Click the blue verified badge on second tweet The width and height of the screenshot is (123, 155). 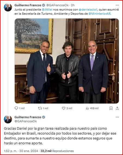(x=44, y=117)
